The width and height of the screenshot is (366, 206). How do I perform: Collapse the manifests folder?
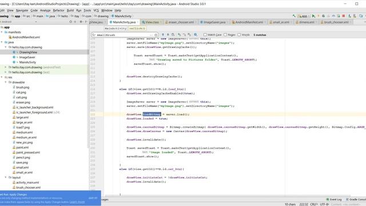pyautogui.click(x=2, y=32)
